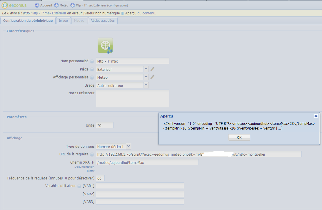Open the Usage dropdown list
322x210 pixels.
coord(146,85)
